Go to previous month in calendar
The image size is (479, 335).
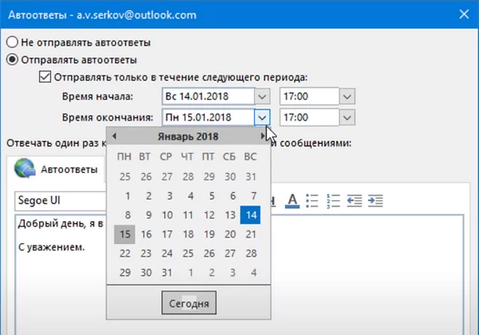tap(115, 136)
